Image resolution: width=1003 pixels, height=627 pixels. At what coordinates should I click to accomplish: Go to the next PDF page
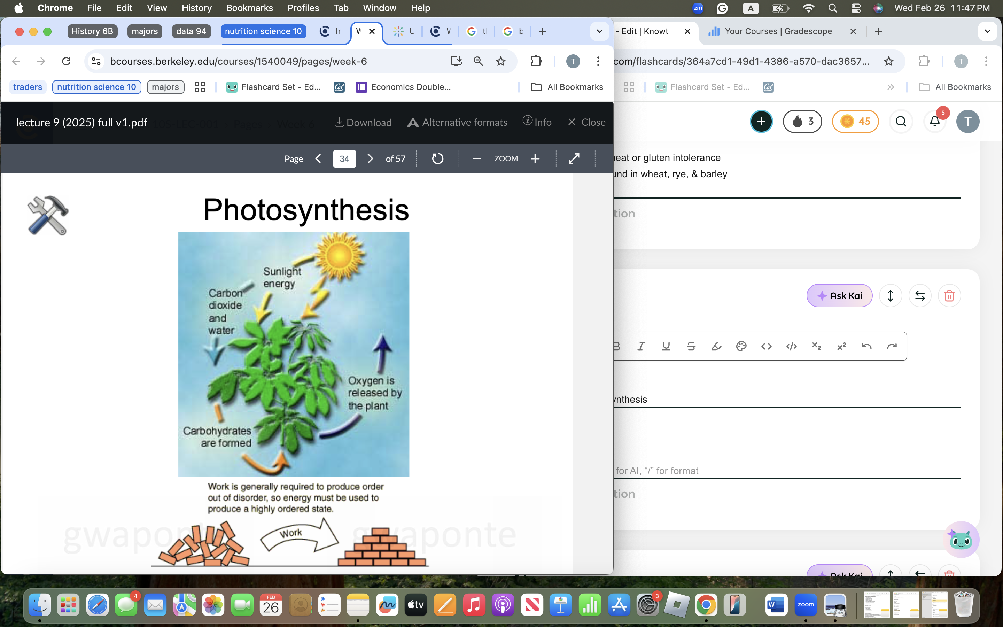(x=370, y=159)
